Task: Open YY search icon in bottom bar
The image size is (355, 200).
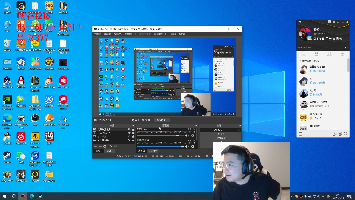Action: (346, 134)
